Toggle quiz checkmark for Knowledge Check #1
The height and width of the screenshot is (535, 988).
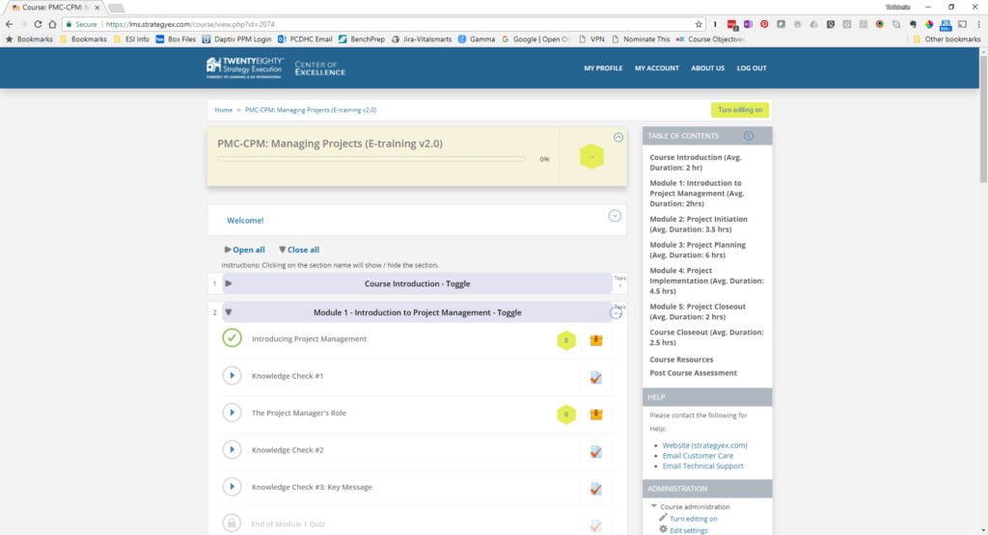[x=595, y=378]
